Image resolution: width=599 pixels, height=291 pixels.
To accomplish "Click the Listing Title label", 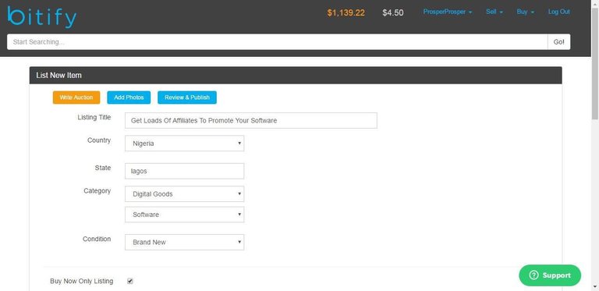I will [94, 117].
